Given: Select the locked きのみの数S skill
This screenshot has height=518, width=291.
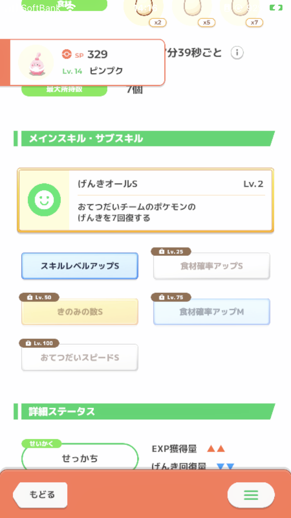Looking at the screenshot, I should pos(80,312).
